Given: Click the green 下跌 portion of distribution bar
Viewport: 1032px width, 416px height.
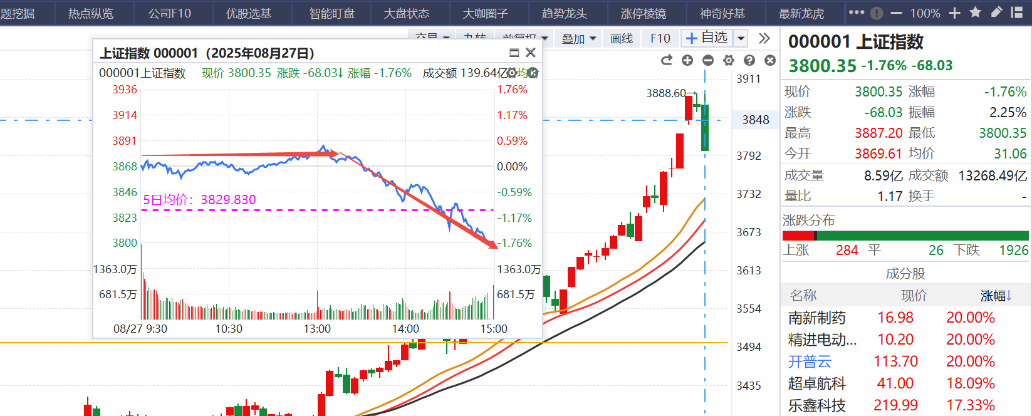Looking at the screenshot, I should [x=922, y=236].
